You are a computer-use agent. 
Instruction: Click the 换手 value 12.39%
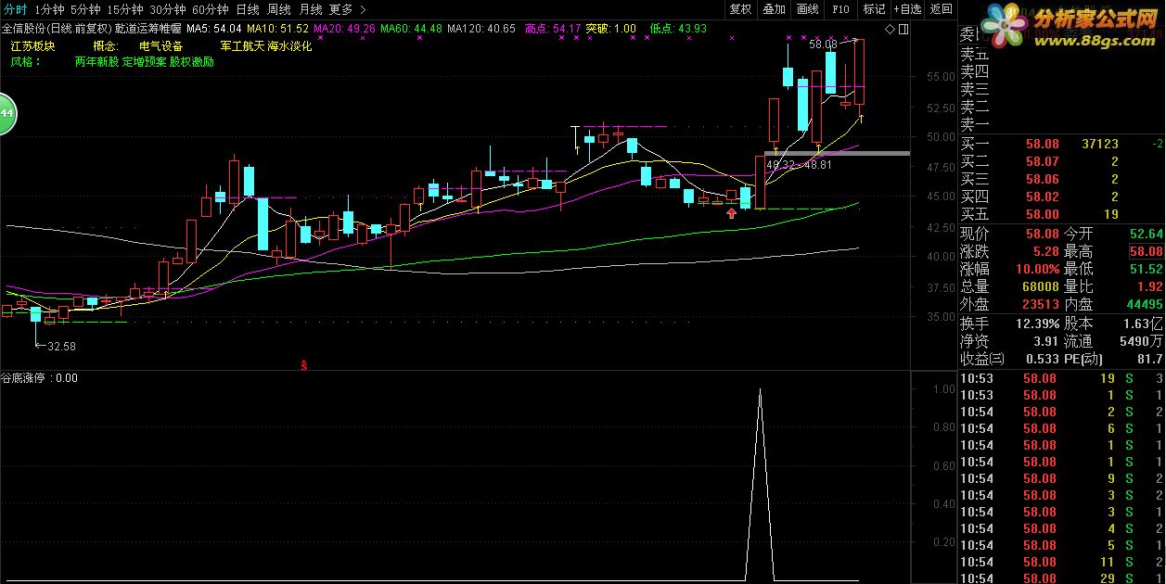coord(1038,324)
